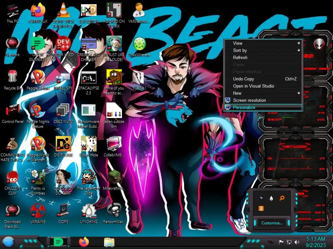Screen dimensions: 333x249
Task: Expand the Sort by submenu
Action: point(263,50)
